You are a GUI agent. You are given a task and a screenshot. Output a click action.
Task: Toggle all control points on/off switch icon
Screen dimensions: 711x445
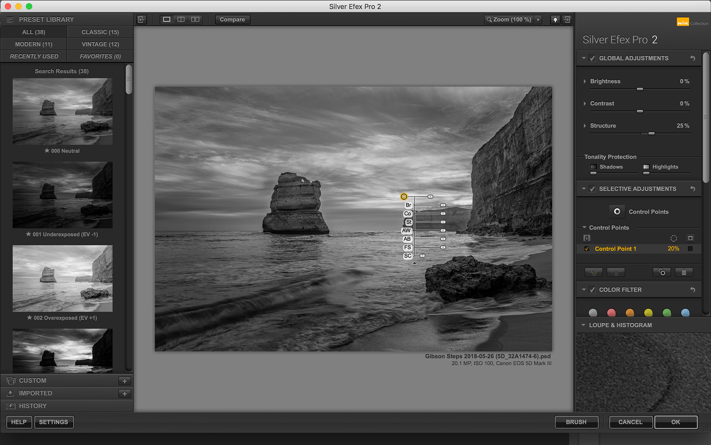[x=587, y=238]
